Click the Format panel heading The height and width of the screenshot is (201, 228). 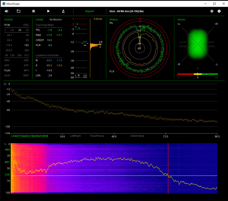(9, 20)
